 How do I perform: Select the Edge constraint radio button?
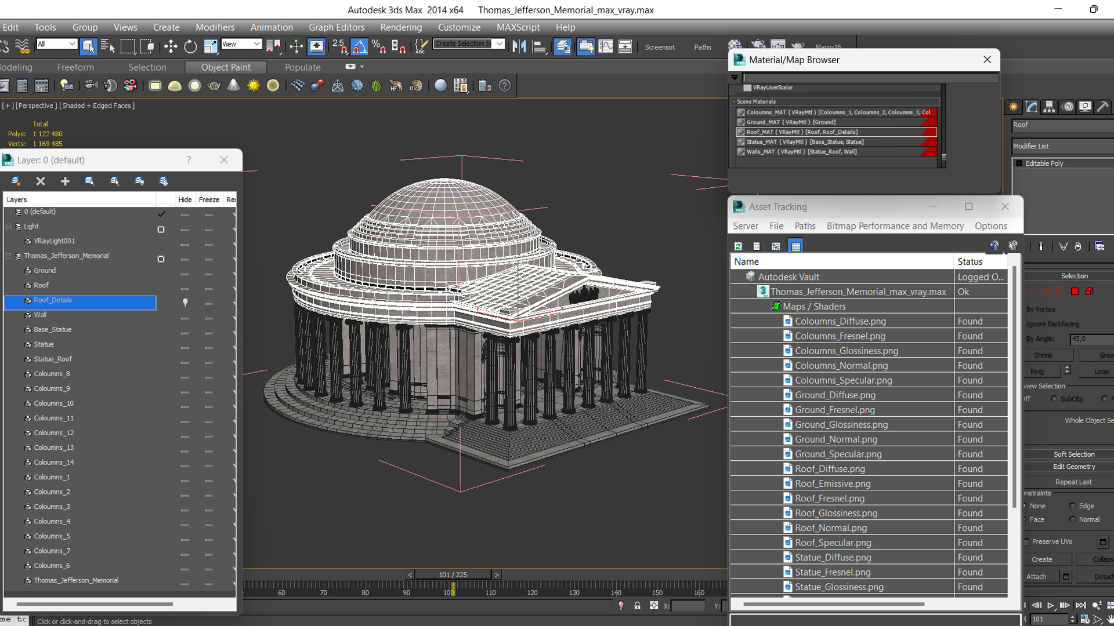(1072, 506)
